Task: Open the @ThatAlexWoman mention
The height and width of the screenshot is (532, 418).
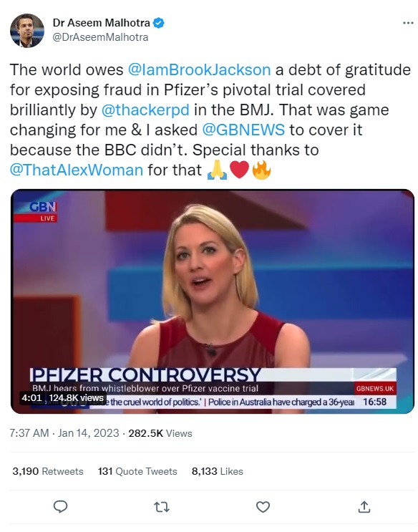Action: click(x=77, y=170)
